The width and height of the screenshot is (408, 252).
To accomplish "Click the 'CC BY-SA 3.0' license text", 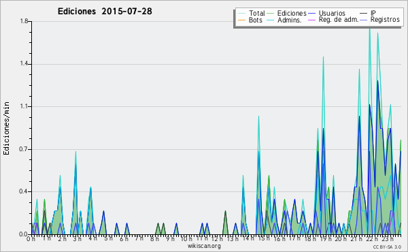I will tap(387, 247).
